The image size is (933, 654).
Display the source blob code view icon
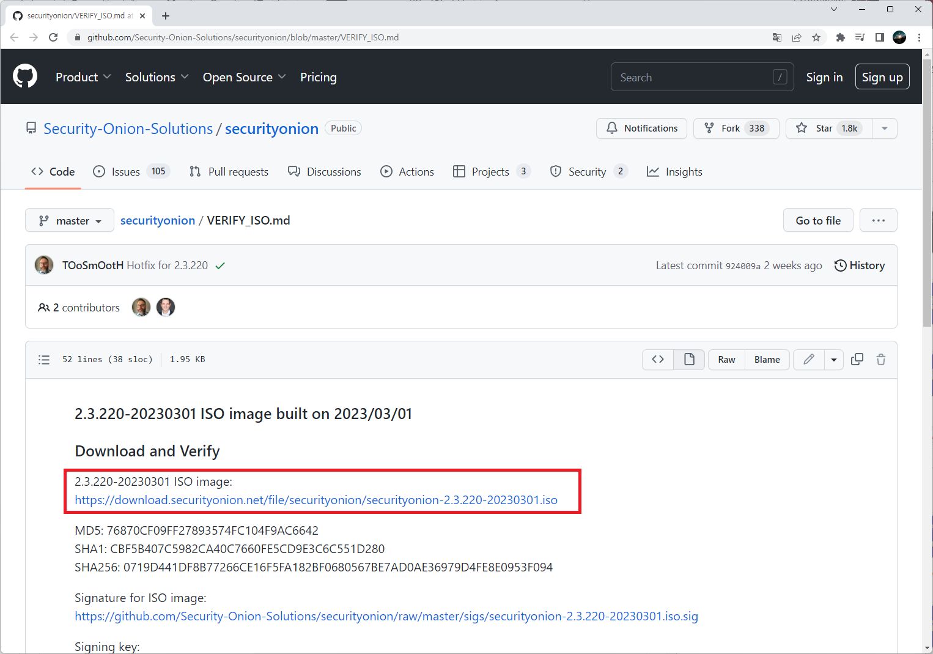click(x=658, y=360)
